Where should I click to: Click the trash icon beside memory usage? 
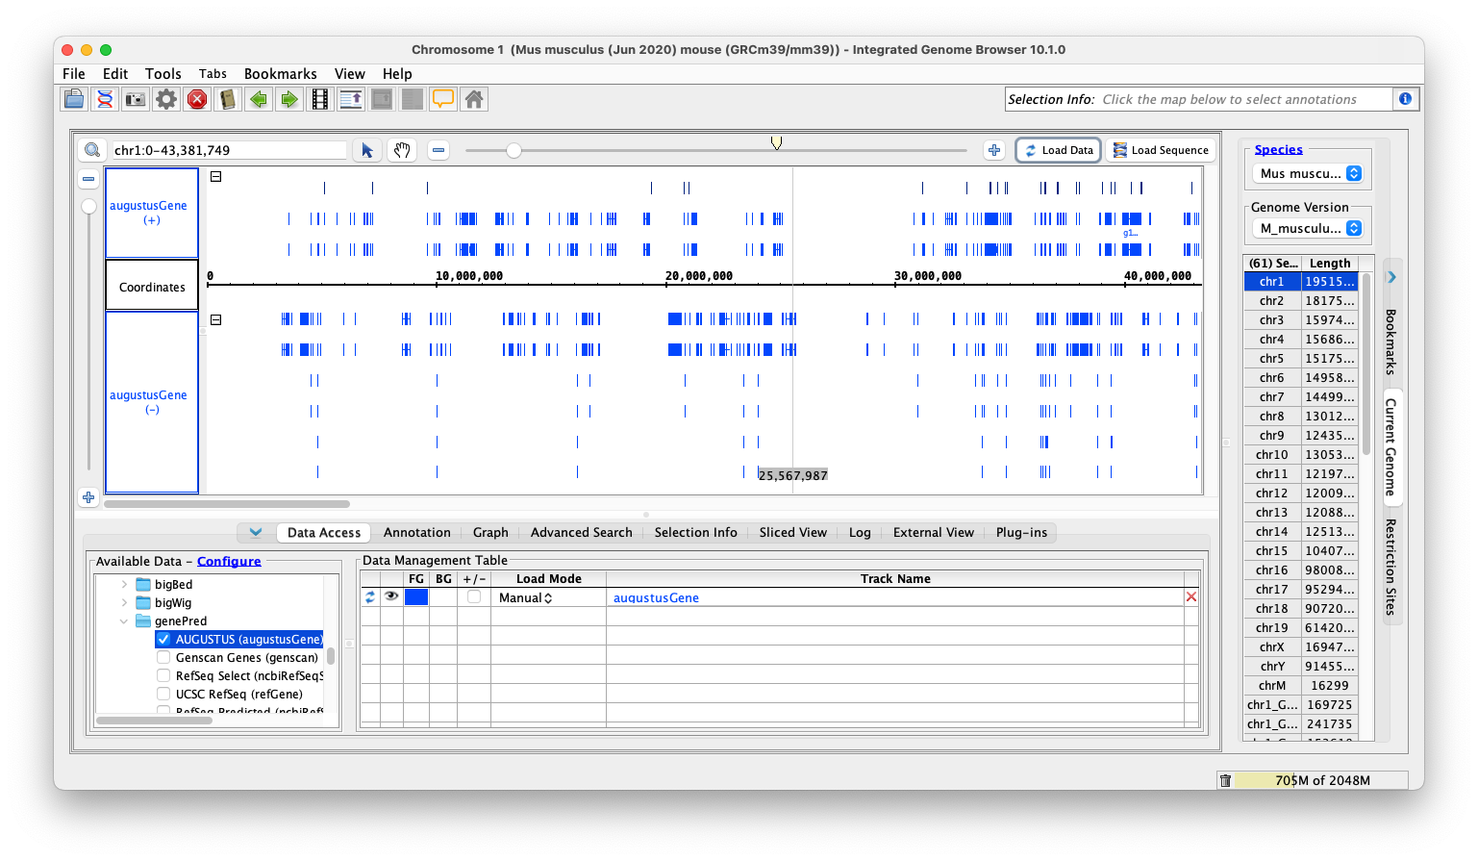pos(1225,780)
